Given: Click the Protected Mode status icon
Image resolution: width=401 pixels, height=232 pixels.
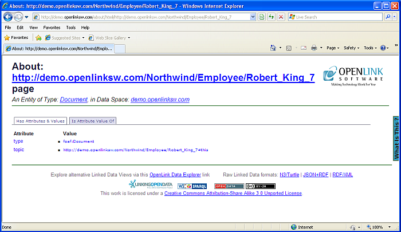Looking at the screenshot, I should [353, 227].
